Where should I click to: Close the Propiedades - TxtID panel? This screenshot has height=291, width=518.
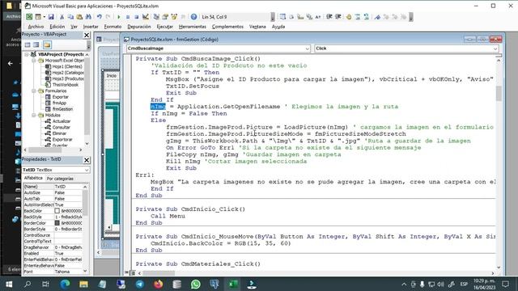(x=87, y=160)
